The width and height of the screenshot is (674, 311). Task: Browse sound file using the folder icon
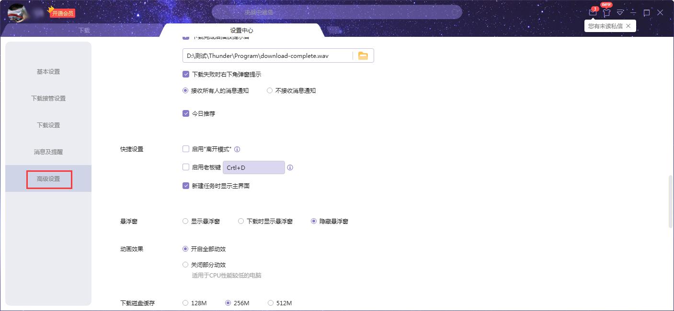(x=363, y=55)
